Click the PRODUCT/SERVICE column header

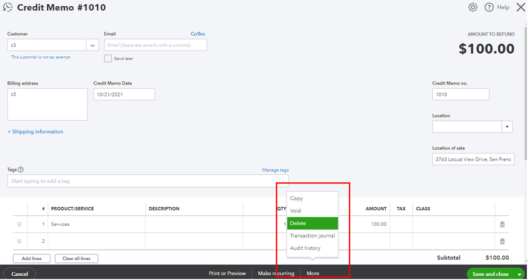click(x=72, y=209)
